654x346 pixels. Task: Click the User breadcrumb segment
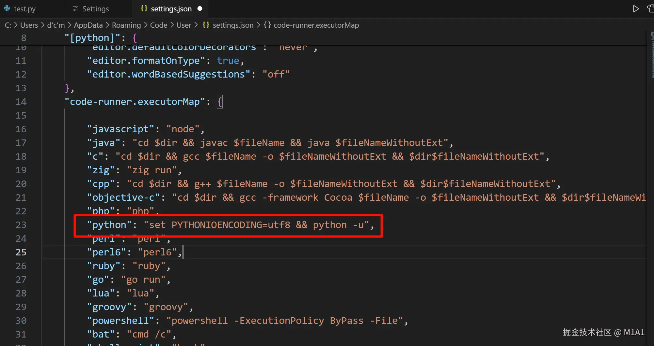coord(184,25)
